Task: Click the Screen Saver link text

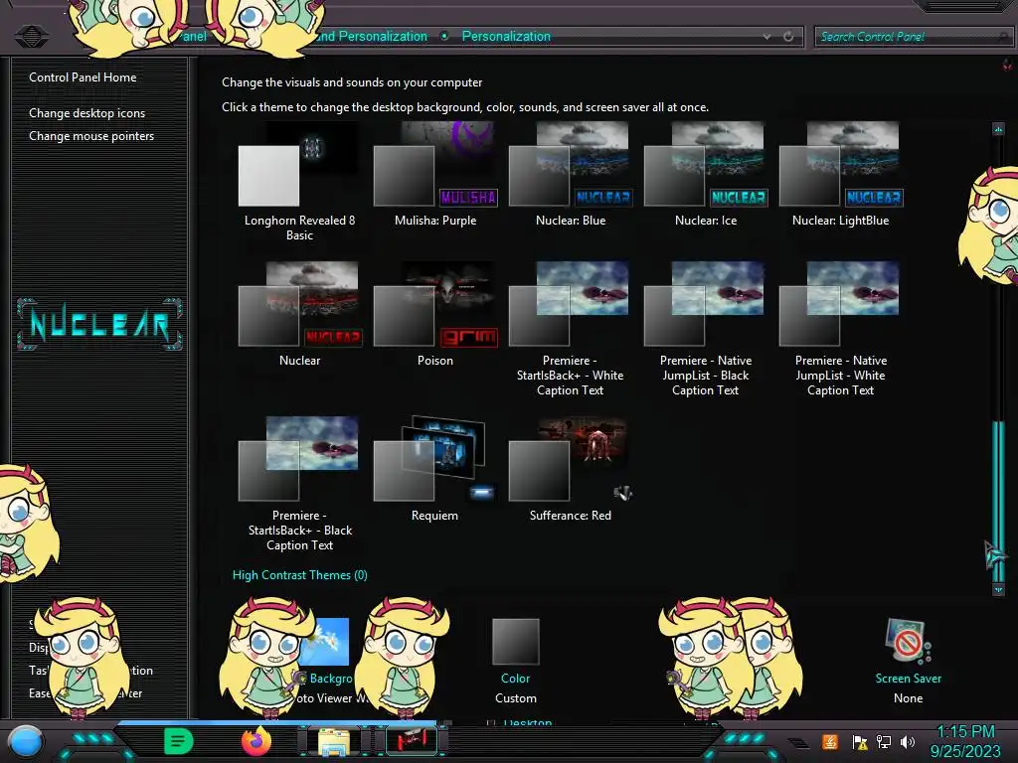Action: [909, 678]
